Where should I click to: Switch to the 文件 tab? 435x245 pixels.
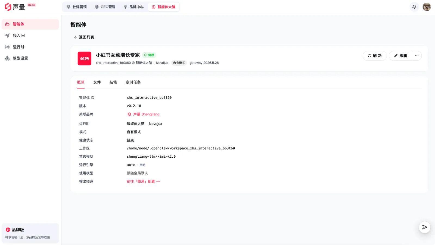(97, 82)
